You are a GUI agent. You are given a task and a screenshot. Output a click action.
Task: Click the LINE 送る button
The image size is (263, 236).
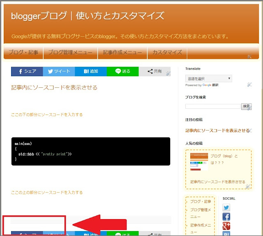[x=122, y=71]
